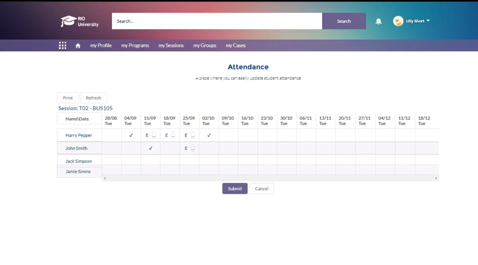
Task: Open options for Harry Pepper's 02/10 cell
Action: pos(209,135)
